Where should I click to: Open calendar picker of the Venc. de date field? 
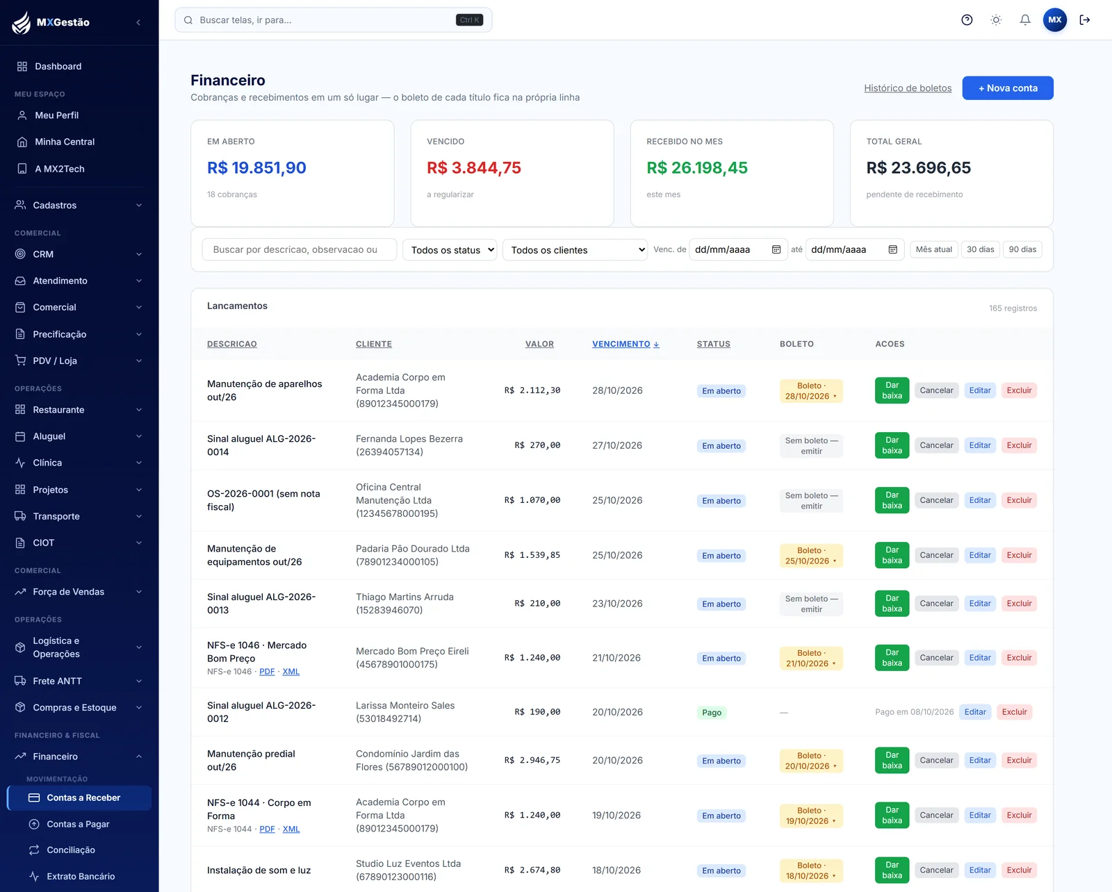776,249
